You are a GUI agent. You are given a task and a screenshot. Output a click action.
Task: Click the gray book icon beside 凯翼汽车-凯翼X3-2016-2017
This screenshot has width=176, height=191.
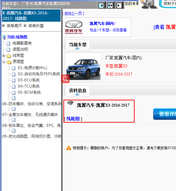pyautogui.click(x=70, y=103)
